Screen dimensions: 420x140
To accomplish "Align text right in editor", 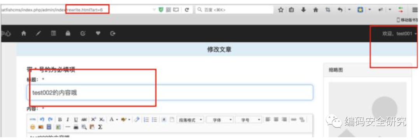I will click(284, 119).
